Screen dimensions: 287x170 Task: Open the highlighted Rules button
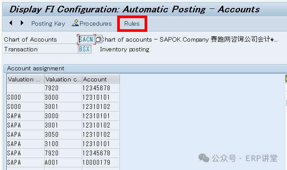click(x=132, y=23)
